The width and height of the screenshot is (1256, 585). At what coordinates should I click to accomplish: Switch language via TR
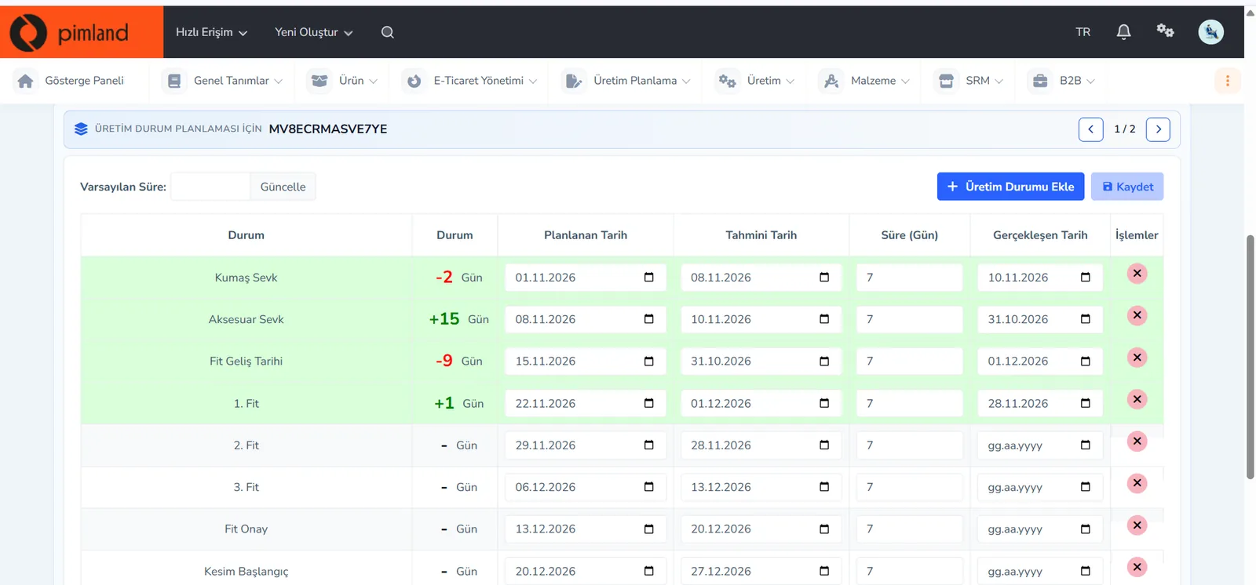tap(1083, 32)
